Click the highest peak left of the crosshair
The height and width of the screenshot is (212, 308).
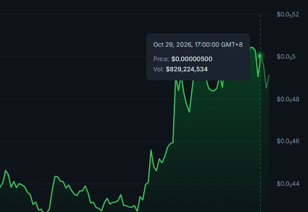pyautogui.click(x=252, y=48)
